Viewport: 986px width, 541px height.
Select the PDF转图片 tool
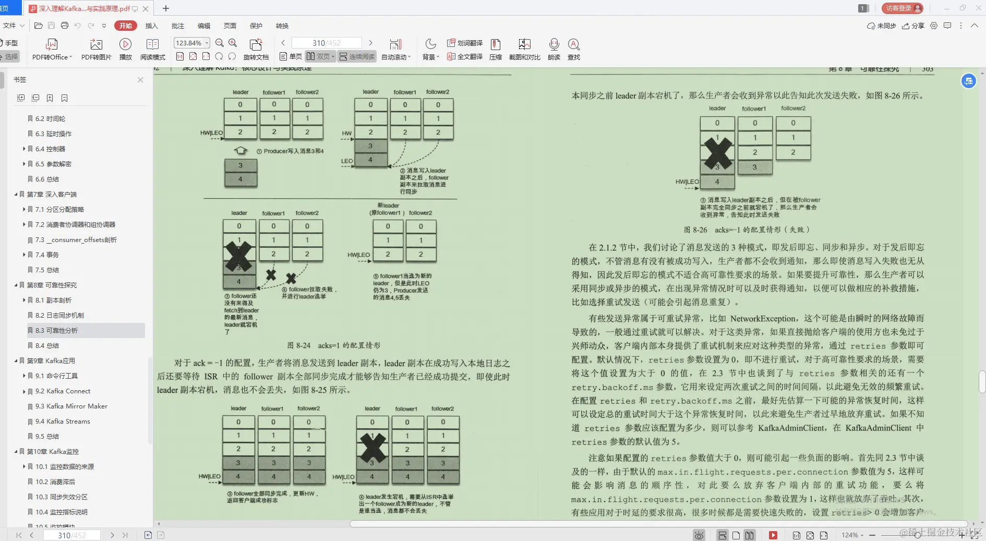[95, 49]
